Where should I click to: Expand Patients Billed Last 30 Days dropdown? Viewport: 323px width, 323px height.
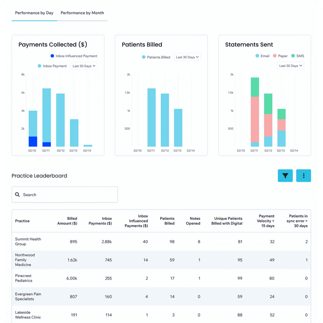[187, 57]
